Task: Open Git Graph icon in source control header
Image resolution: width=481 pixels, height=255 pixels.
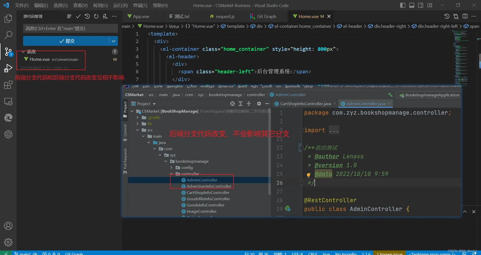Action: click(x=105, y=16)
